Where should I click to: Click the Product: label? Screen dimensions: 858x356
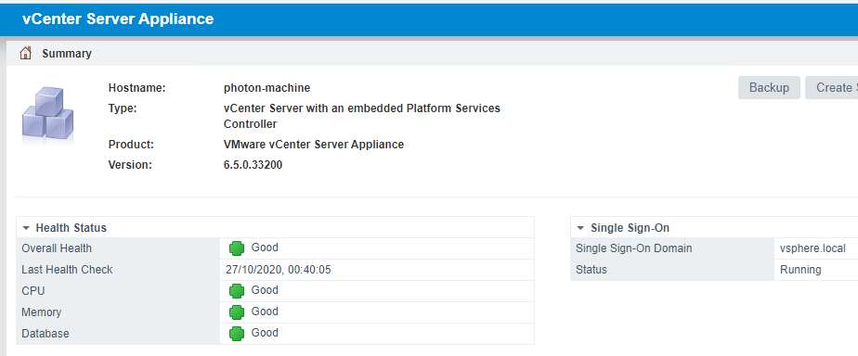click(131, 145)
